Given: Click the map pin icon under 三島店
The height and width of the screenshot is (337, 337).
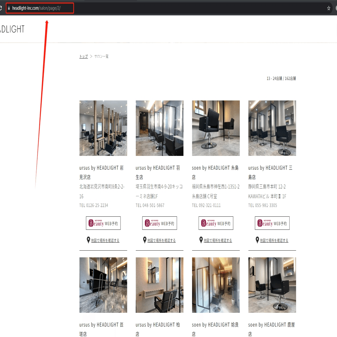Looking at the screenshot, I should coord(257,240).
